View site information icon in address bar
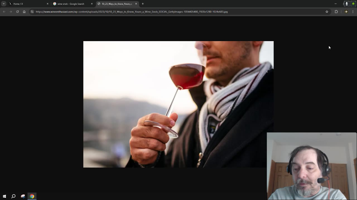 tap(32, 12)
